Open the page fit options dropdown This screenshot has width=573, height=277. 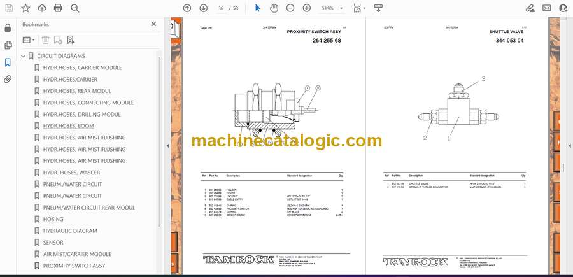pos(360,8)
